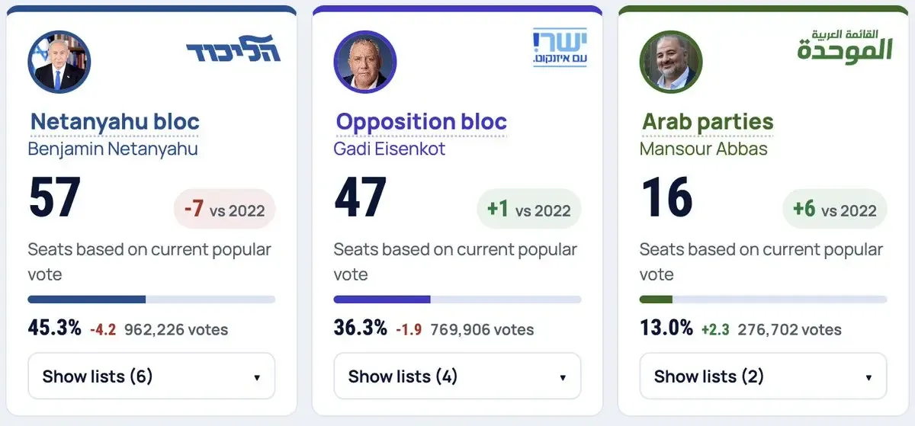Click the 57 seats number
This screenshot has height=426, width=915.
(x=54, y=198)
